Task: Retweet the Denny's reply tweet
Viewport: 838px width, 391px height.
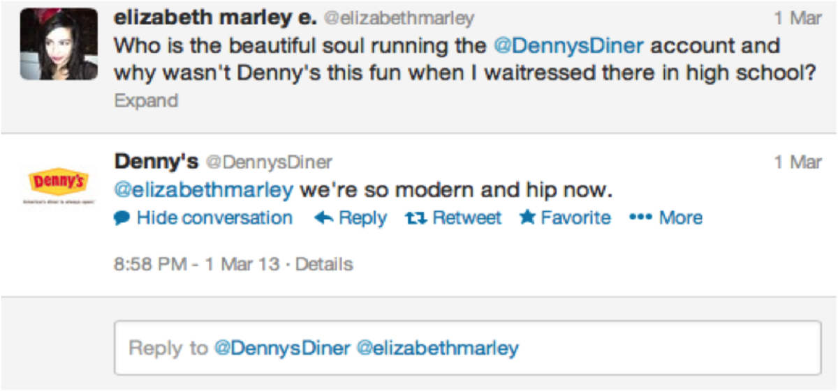Action: [453, 218]
